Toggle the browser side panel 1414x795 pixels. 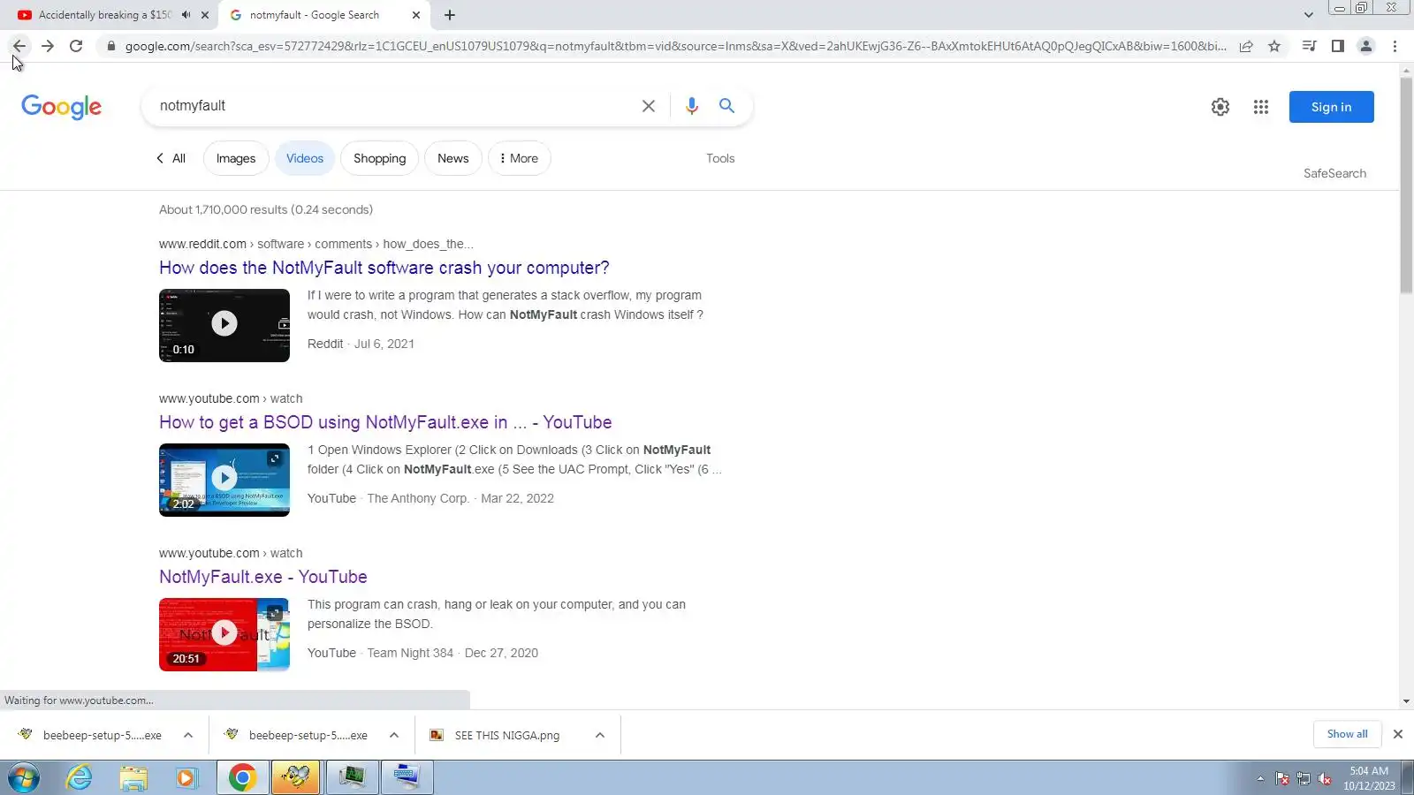(1338, 46)
